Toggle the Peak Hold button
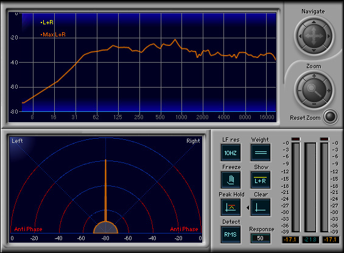Screen dimensions: 344x253 [231, 207]
